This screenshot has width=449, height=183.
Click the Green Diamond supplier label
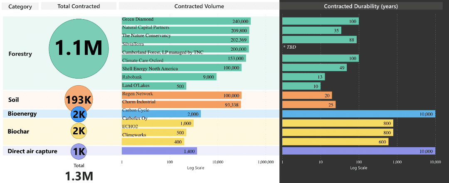coord(138,19)
